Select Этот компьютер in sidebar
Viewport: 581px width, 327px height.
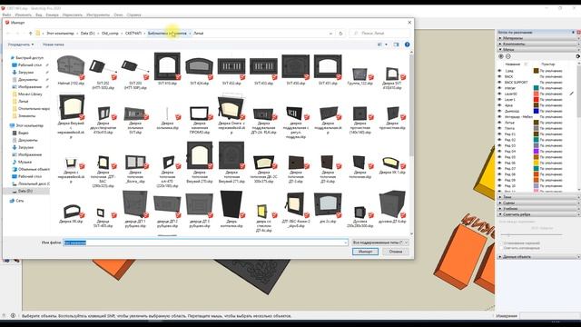(29, 125)
